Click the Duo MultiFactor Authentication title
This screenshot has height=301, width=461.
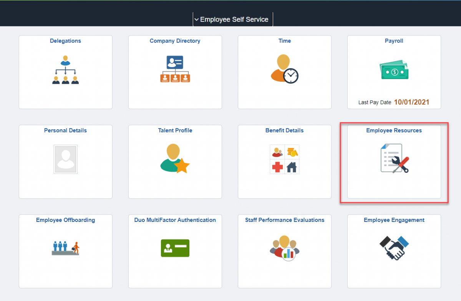[175, 220]
